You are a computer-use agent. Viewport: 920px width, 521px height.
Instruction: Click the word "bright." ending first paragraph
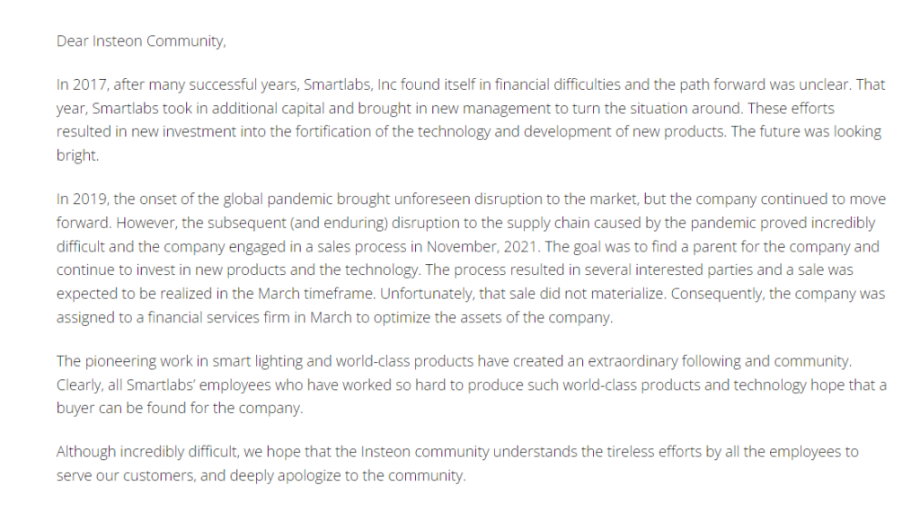(x=76, y=155)
